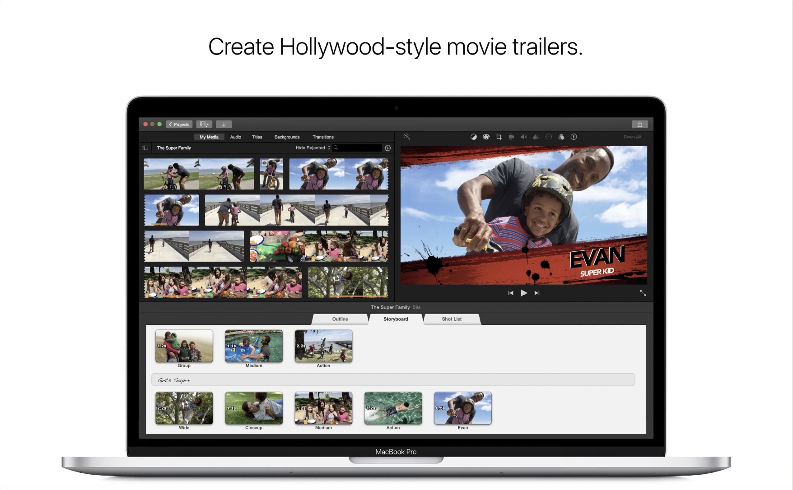Open clip filter and audio effects icon
Image resolution: width=793 pixels, height=490 pixels.
click(561, 137)
